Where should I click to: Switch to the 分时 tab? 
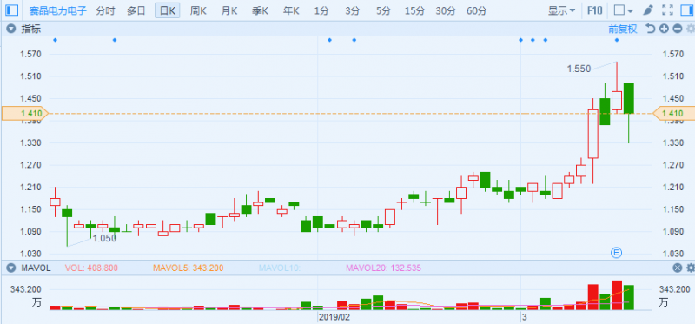[105, 10]
